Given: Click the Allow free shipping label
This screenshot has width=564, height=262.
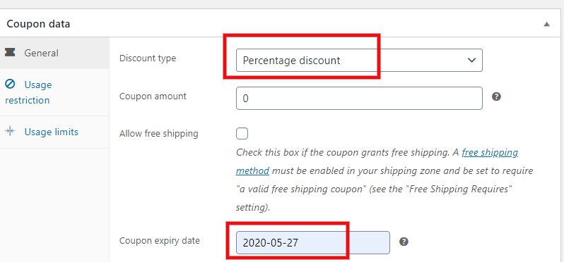Looking at the screenshot, I should 158,134.
